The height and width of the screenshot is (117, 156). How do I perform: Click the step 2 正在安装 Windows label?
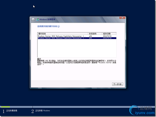[x=43, y=111]
